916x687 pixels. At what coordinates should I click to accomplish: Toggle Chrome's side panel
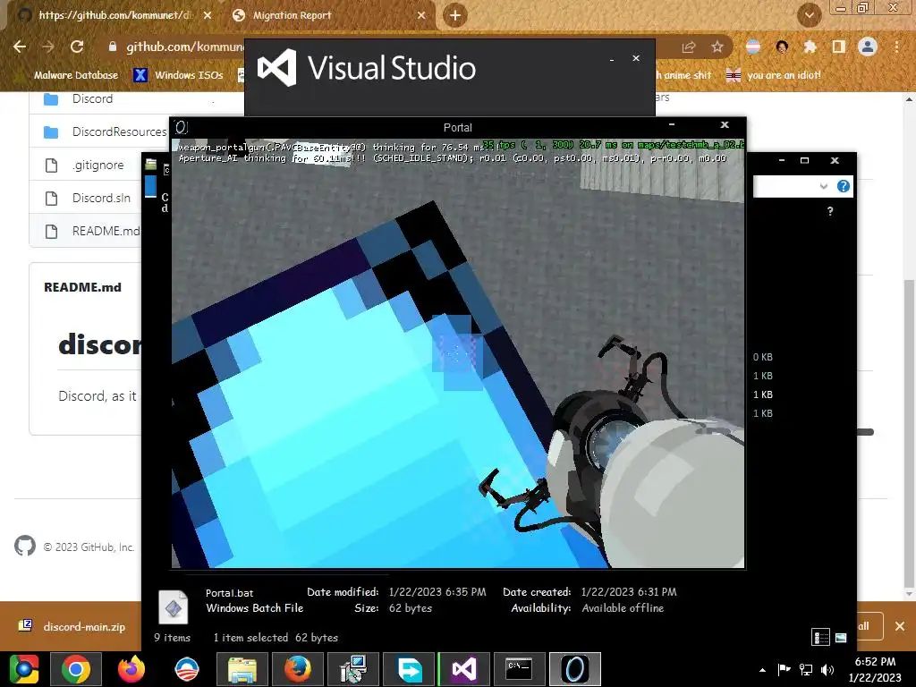(x=839, y=47)
